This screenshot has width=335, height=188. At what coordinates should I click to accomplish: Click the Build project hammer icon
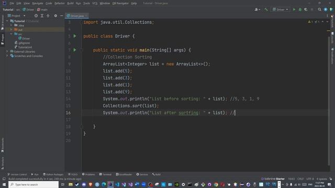(x=266, y=9)
